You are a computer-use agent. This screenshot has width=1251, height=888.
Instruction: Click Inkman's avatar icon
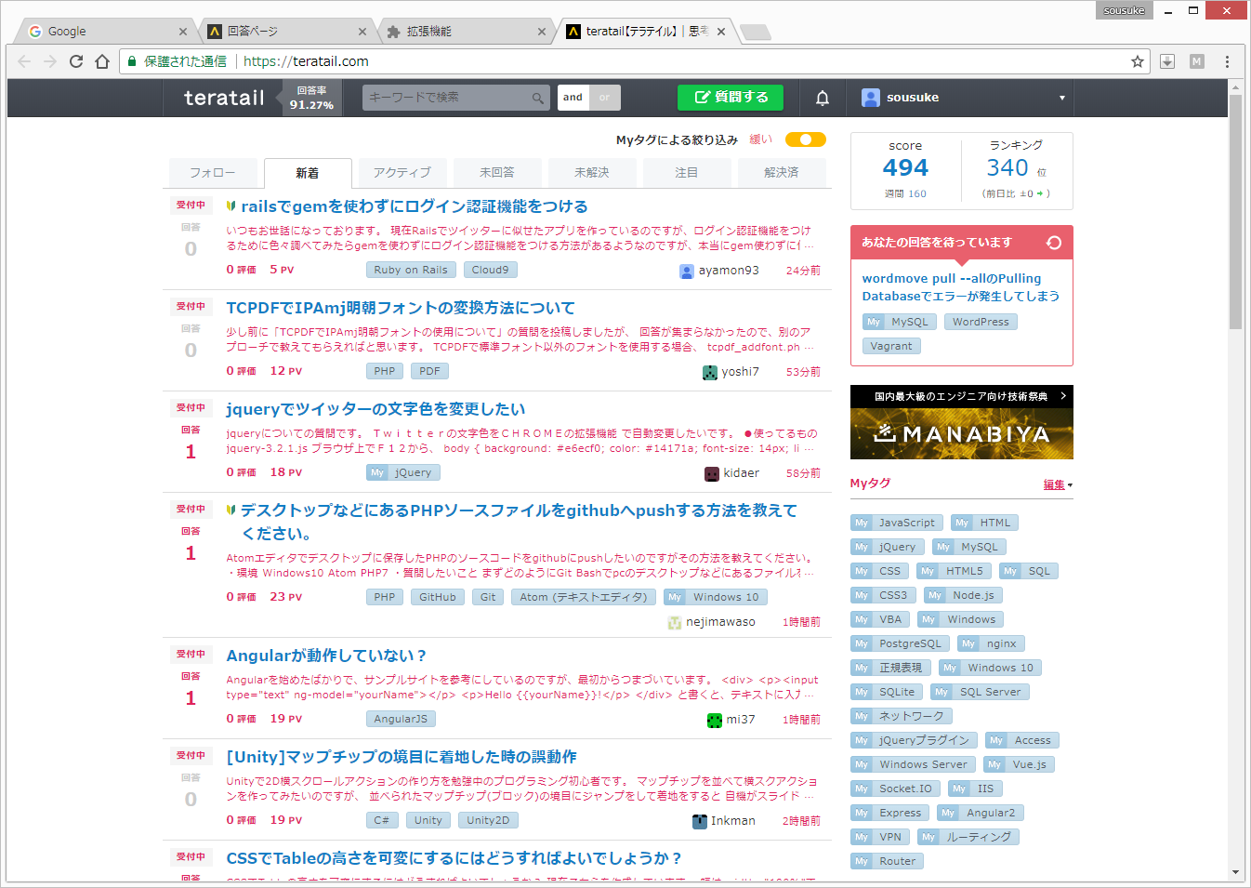[700, 821]
